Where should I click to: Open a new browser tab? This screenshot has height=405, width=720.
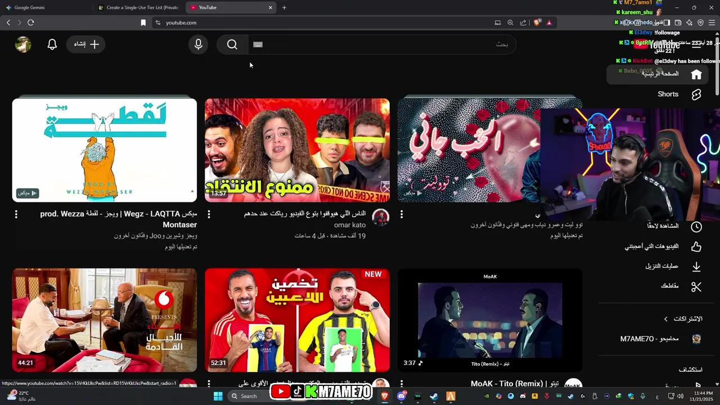(284, 7)
